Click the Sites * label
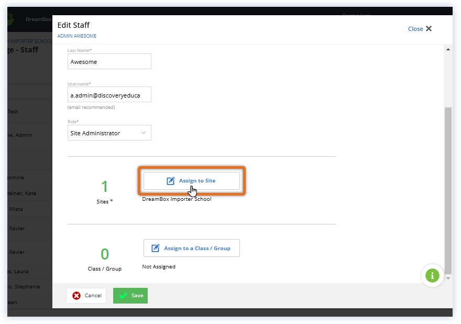This screenshot has width=461, height=324. click(105, 201)
